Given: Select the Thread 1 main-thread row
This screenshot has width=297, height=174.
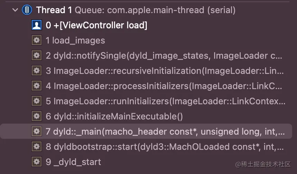Looking at the screenshot, I should point(135,10).
